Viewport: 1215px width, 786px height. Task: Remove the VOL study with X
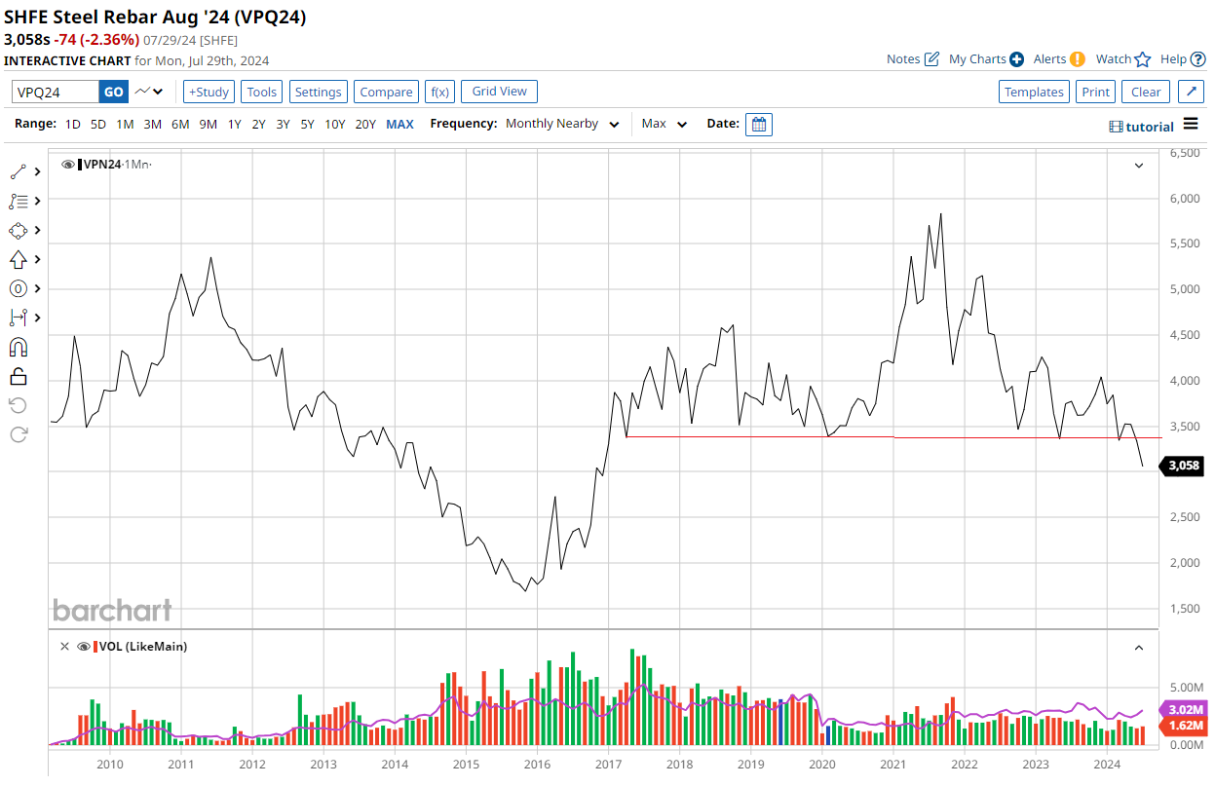coord(65,647)
